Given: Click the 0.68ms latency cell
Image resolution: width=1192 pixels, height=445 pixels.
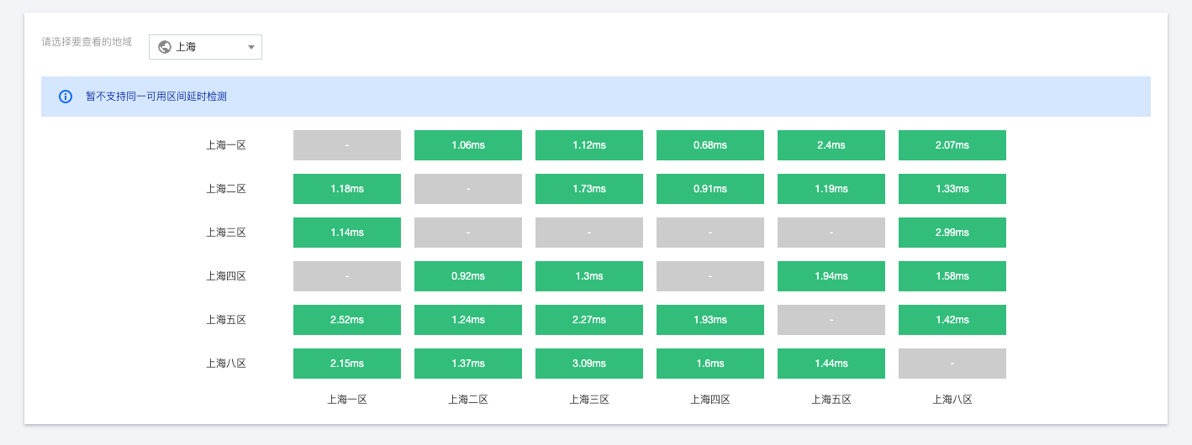Looking at the screenshot, I should [x=710, y=145].
